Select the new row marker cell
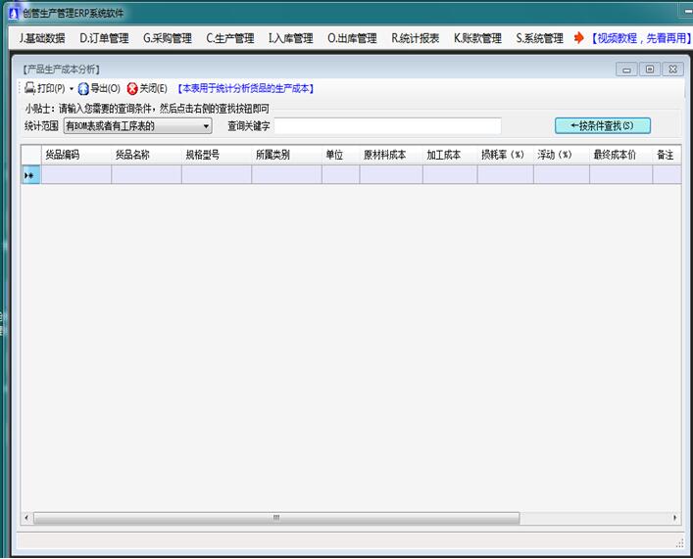The image size is (693, 559). click(x=30, y=175)
